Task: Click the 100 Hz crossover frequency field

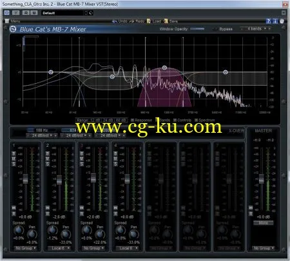Action: click(42, 130)
